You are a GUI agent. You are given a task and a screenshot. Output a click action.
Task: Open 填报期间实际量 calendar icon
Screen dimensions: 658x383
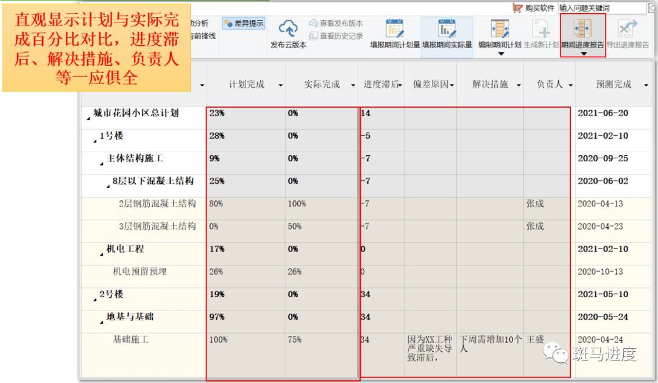447,29
